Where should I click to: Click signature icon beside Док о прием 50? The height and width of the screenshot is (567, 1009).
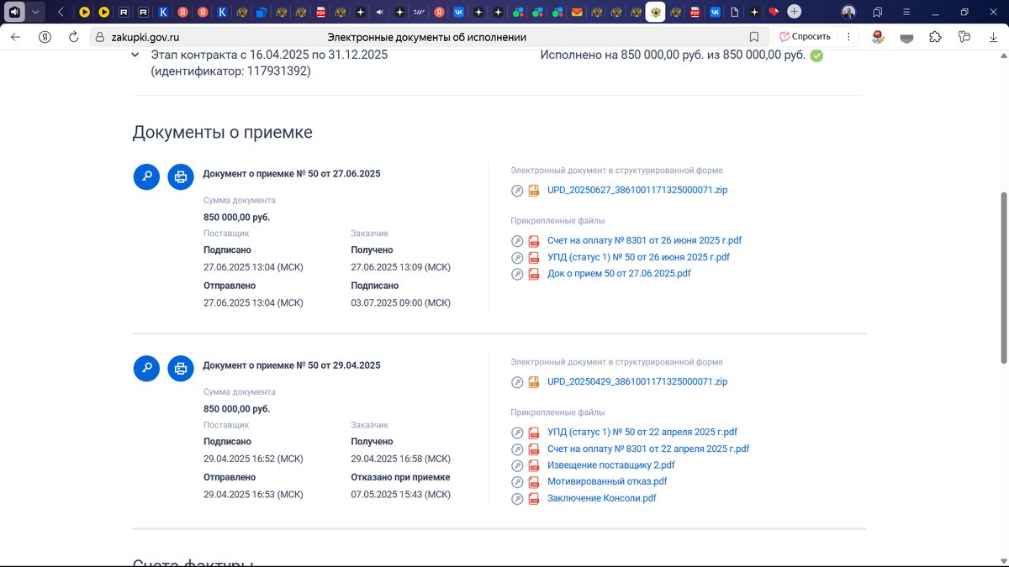click(517, 274)
